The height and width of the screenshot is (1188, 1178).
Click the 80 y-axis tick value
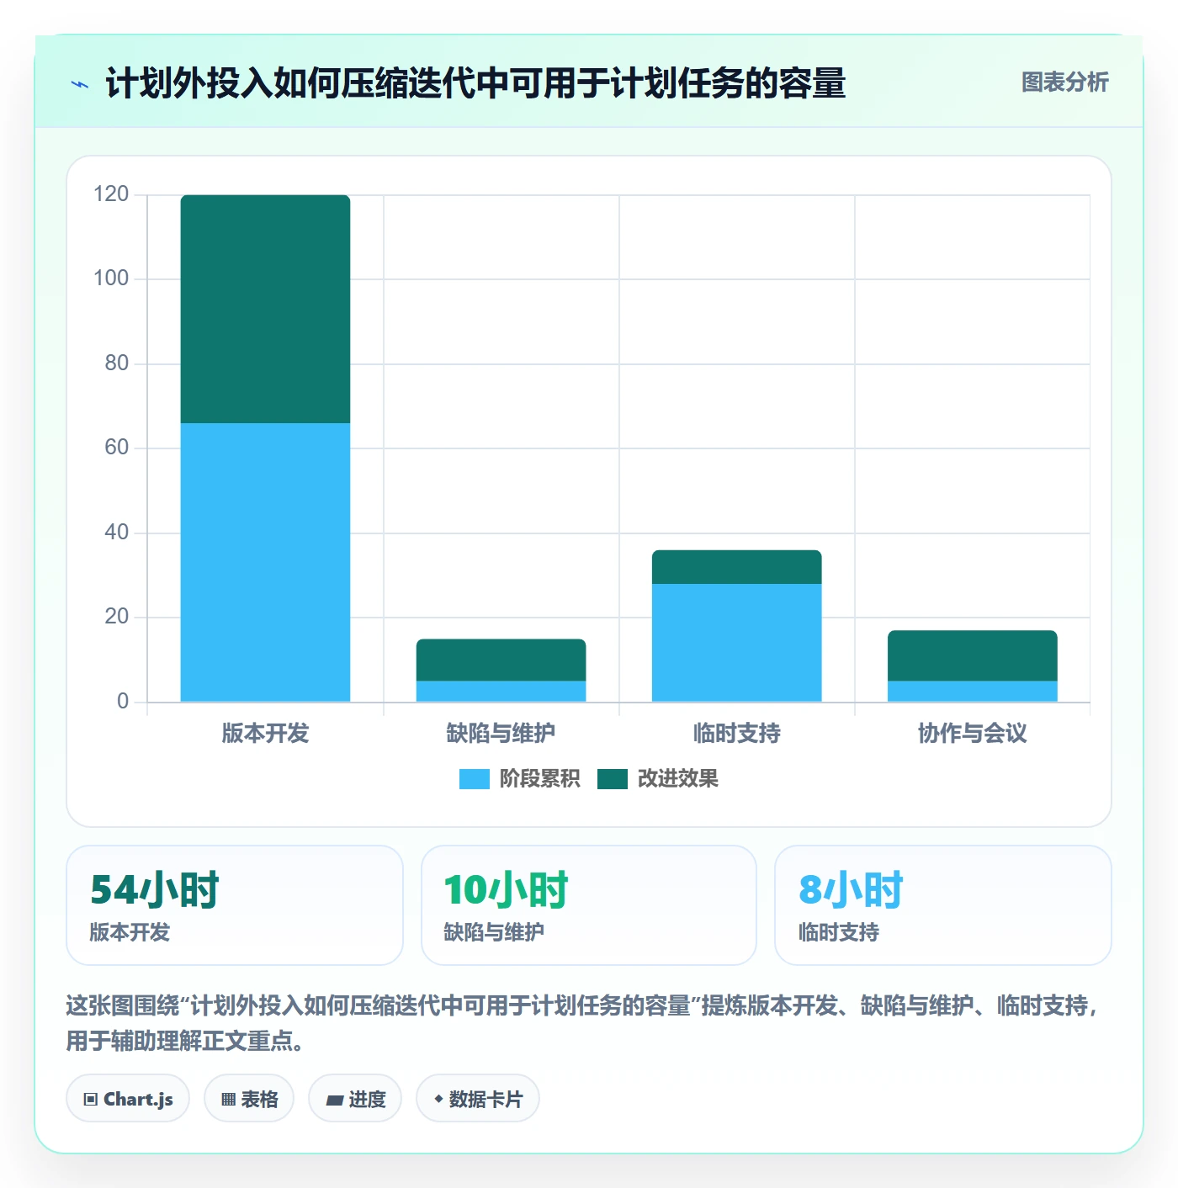point(117,363)
